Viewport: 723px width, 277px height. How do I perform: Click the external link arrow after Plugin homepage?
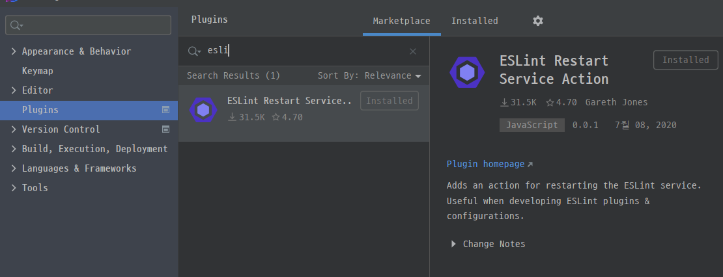click(x=530, y=165)
